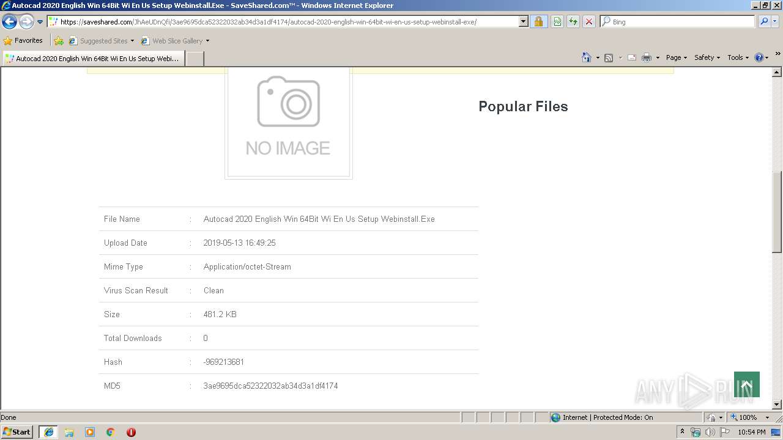Expand the command bar overflow chevron
Image resolution: width=783 pixels, height=440 pixels.
[x=777, y=54]
